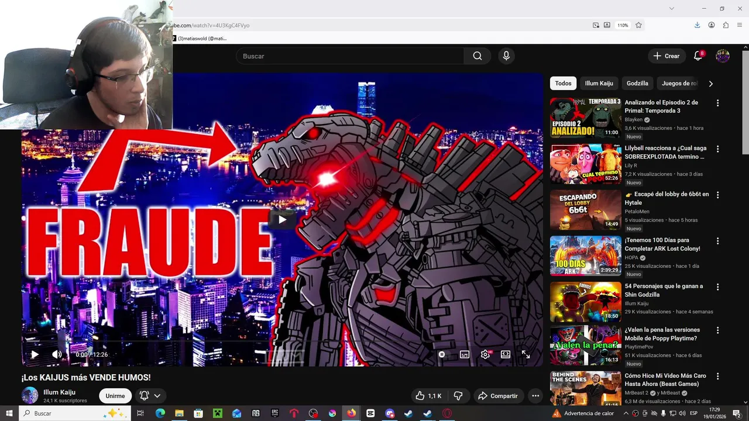This screenshot has height=421, width=749.
Task: Open options for Escapé del lobby de 6b6t
Action: 717,195
